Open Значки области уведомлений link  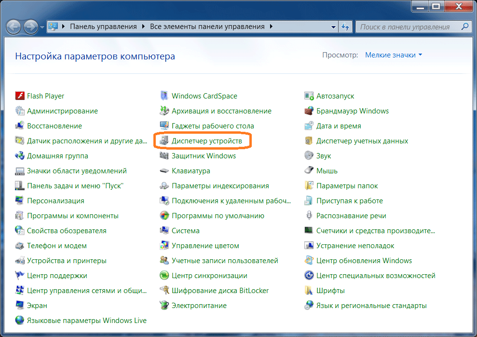77,171
